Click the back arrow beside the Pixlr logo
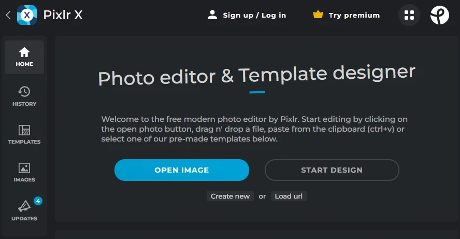The height and width of the screenshot is (239, 460). [8, 15]
